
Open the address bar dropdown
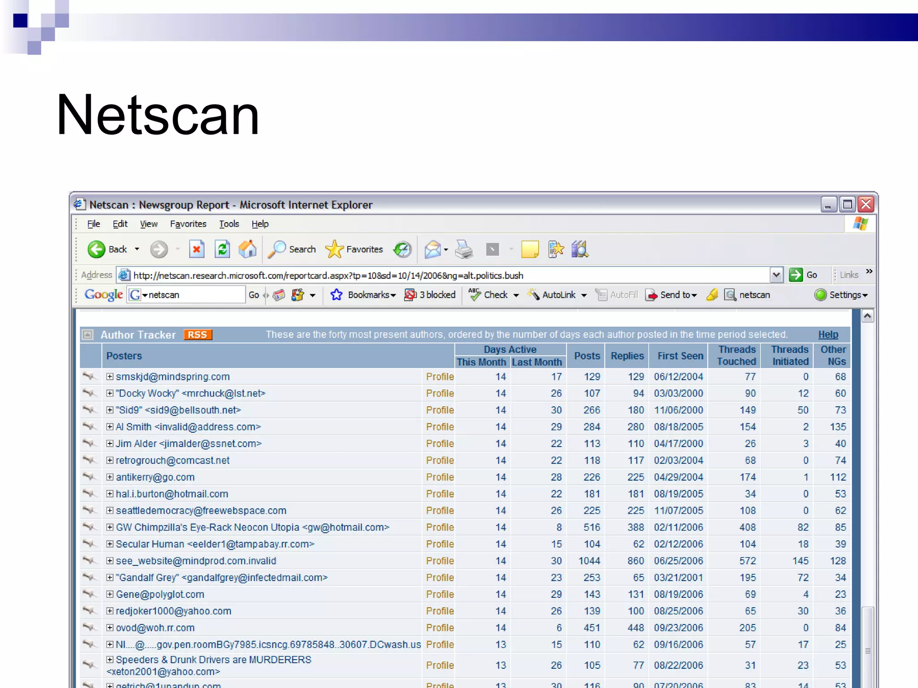(776, 275)
